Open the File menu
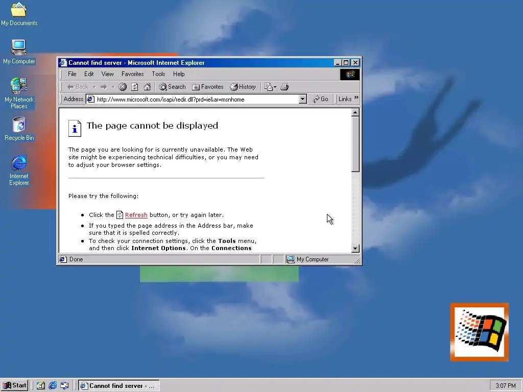Viewport: 523px width, 392px height. (72, 74)
